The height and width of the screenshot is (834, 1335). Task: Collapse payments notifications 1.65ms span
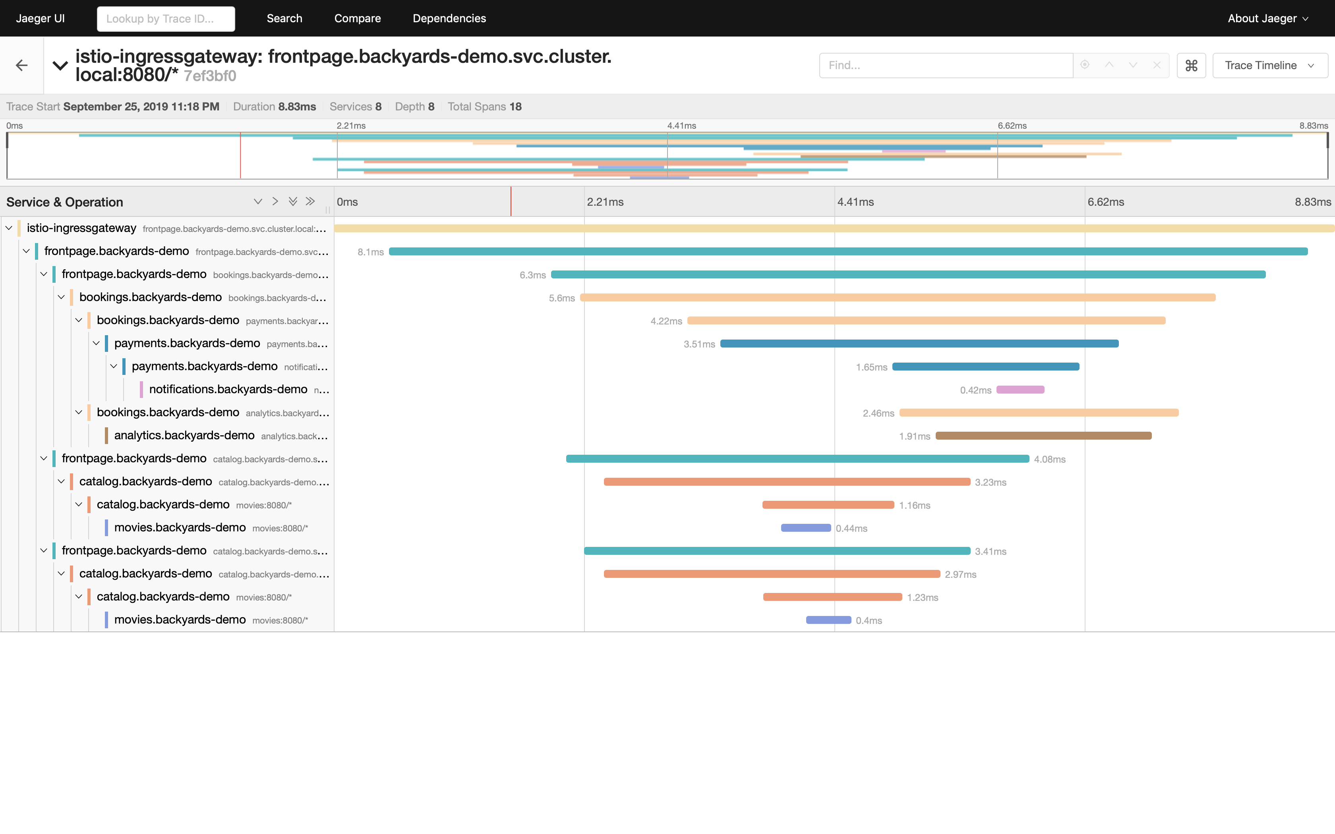pos(114,366)
